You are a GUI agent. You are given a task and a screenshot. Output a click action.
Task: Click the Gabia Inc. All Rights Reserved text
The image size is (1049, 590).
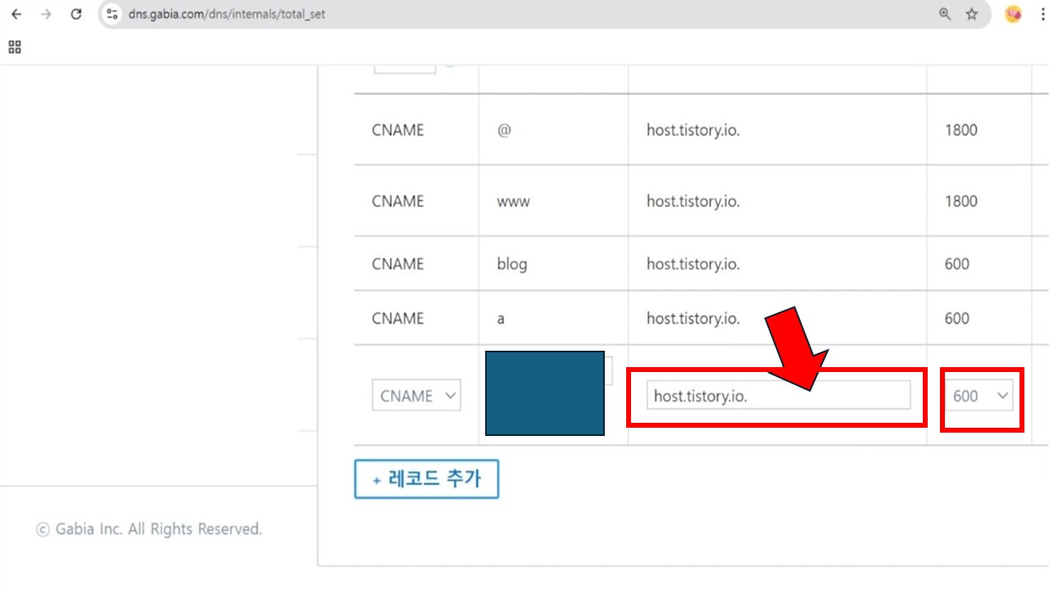point(149,529)
